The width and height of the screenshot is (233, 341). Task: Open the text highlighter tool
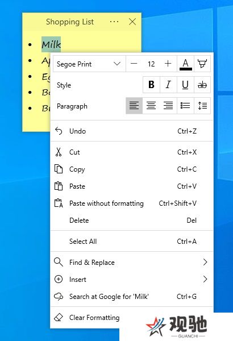pos(202,64)
